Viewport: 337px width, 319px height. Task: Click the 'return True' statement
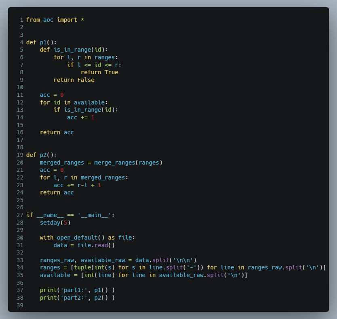99,72
